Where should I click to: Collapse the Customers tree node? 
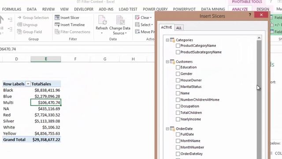167,62
